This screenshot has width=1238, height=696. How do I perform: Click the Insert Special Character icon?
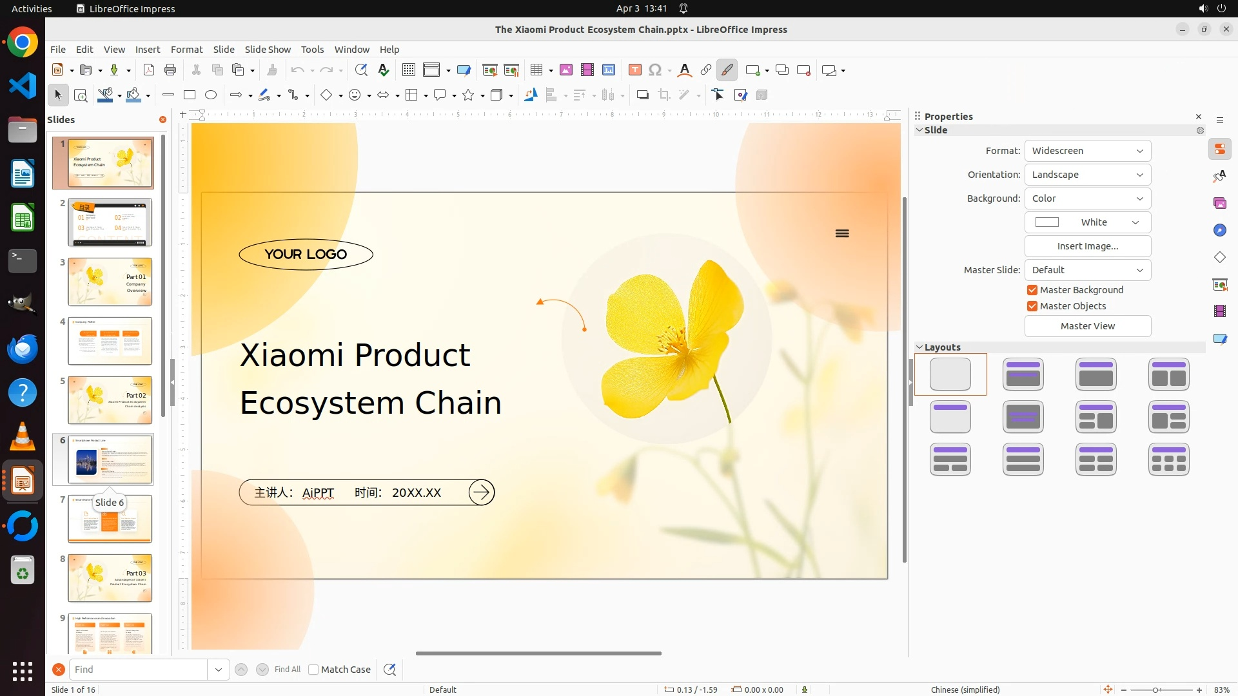[655, 70]
